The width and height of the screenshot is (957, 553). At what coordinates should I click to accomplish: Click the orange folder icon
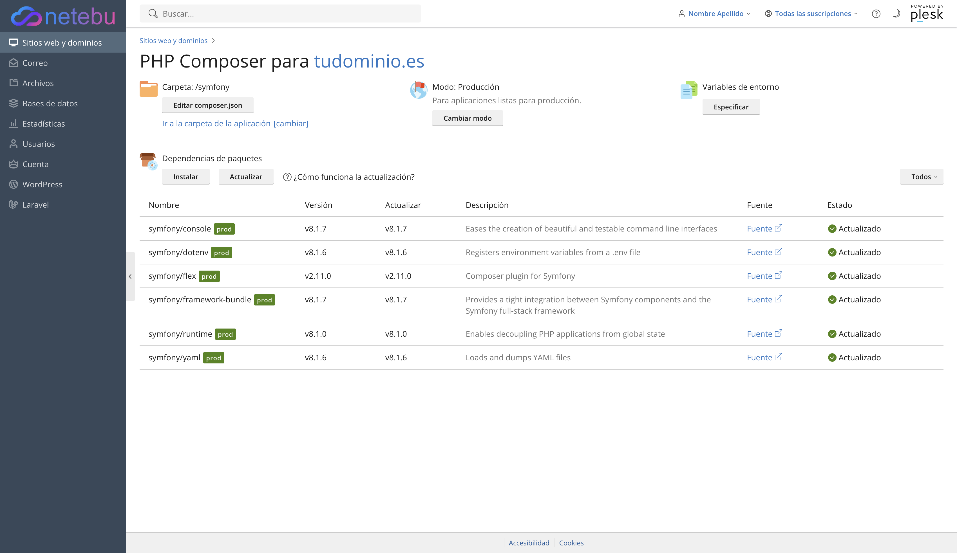pos(149,89)
